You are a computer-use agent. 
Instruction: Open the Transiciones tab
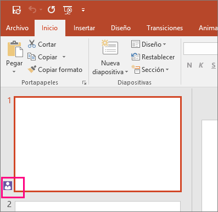(x=165, y=28)
